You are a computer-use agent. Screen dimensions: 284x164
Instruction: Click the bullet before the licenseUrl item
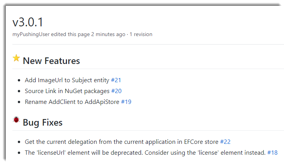tap(19, 153)
